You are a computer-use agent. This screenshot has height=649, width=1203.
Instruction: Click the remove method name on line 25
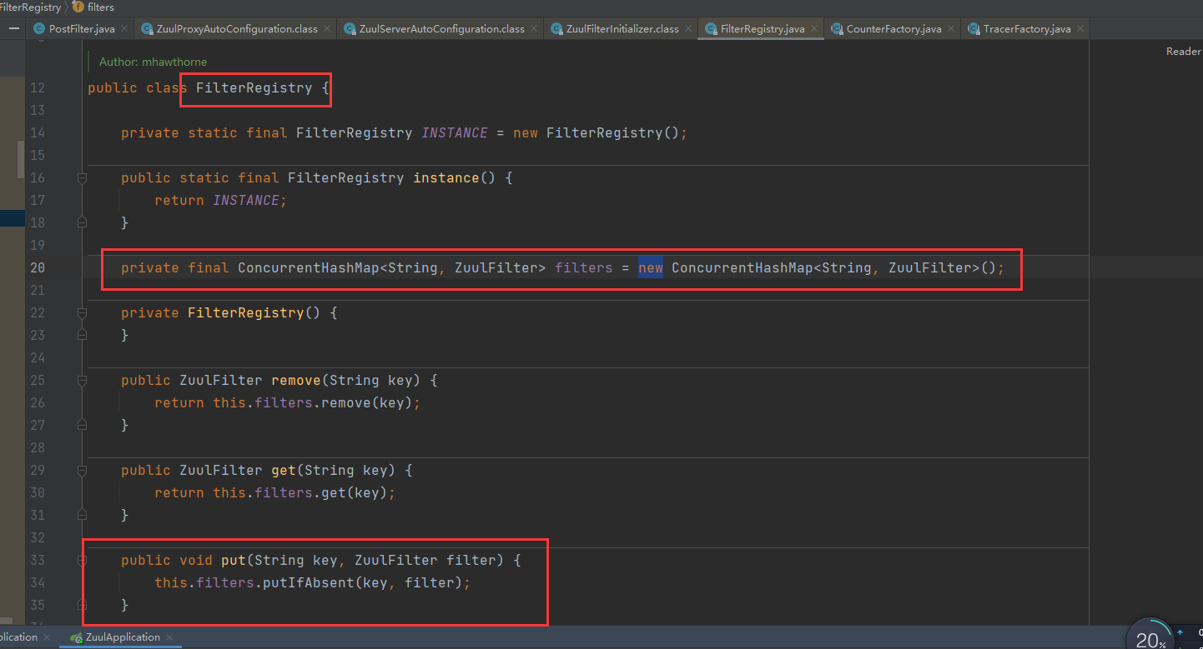coord(296,381)
